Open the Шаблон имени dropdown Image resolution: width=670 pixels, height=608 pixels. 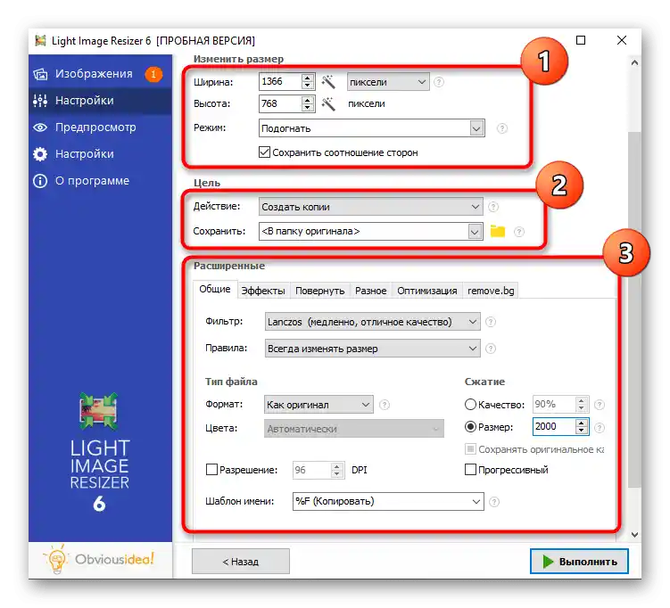click(x=388, y=501)
